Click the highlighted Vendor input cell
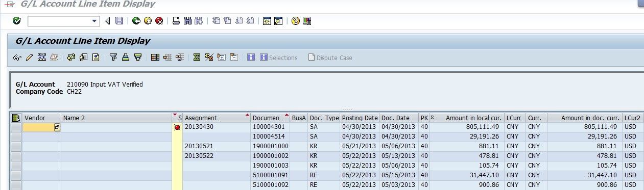 [x=39, y=127]
